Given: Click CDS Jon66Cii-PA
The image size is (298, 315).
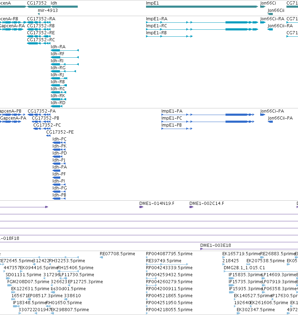Looking at the screenshot, I should click(x=280, y=118).
